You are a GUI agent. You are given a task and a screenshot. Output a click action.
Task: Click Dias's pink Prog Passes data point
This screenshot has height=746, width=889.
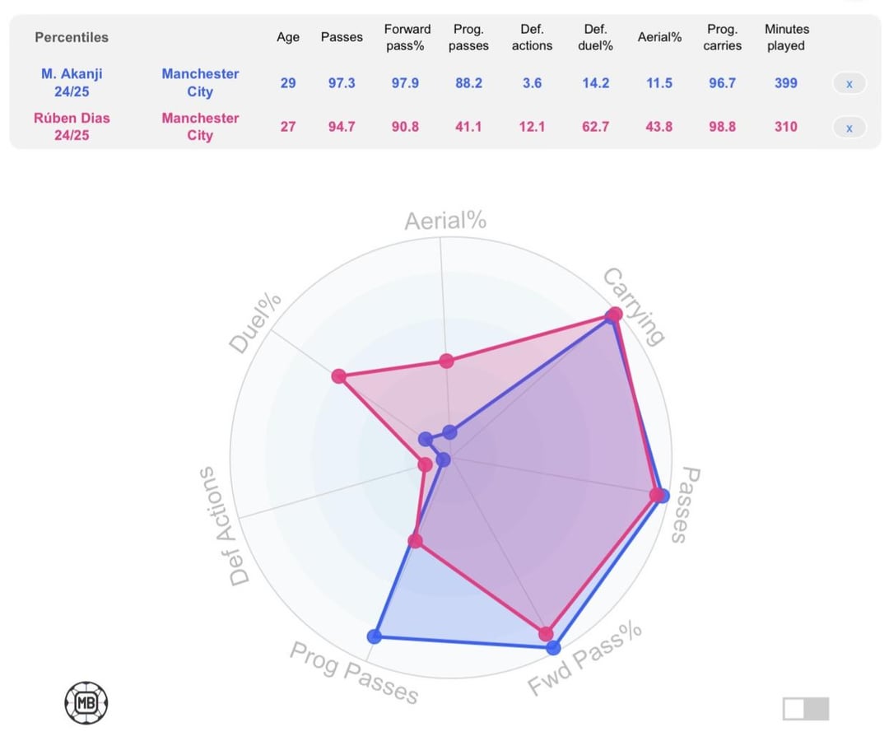[x=416, y=541]
